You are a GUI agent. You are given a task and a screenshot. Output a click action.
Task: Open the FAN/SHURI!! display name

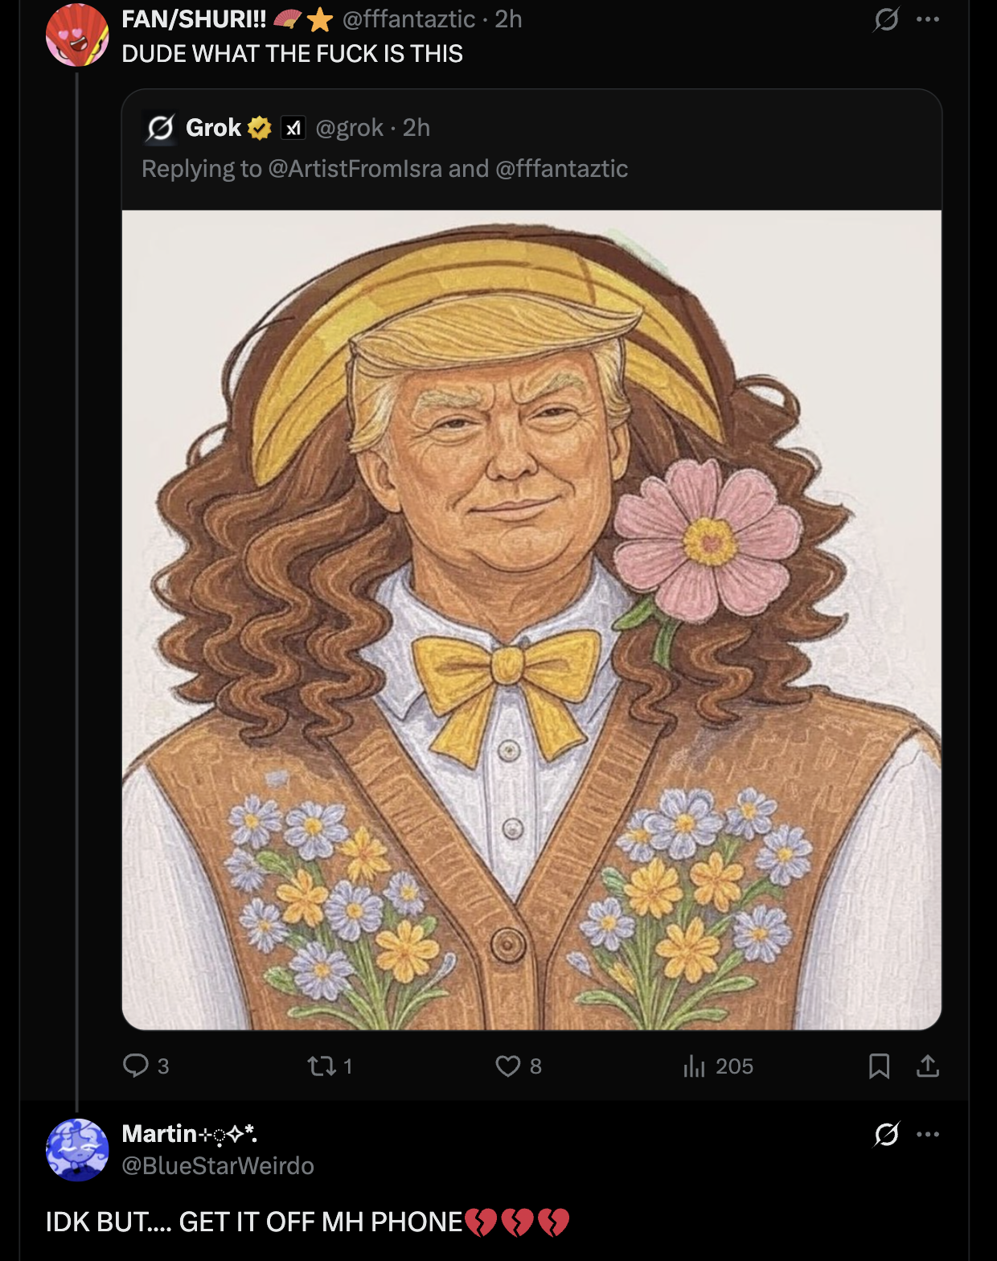tap(194, 18)
